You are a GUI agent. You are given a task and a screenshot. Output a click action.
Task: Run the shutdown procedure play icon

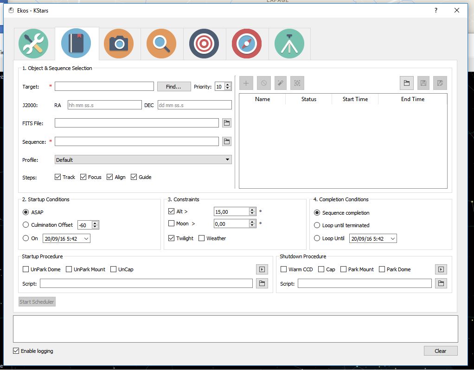coord(441,269)
